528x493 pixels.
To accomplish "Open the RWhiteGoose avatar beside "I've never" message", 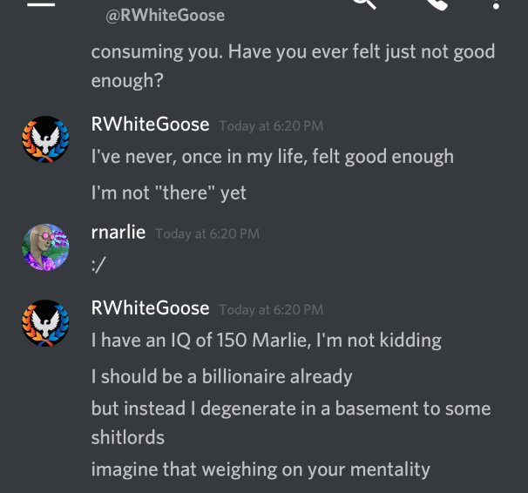I will point(45,139).
